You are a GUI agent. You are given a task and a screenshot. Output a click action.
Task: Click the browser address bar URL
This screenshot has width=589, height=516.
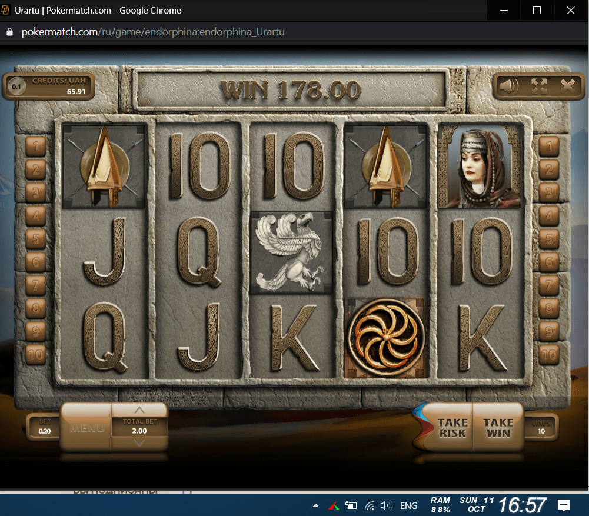[153, 32]
